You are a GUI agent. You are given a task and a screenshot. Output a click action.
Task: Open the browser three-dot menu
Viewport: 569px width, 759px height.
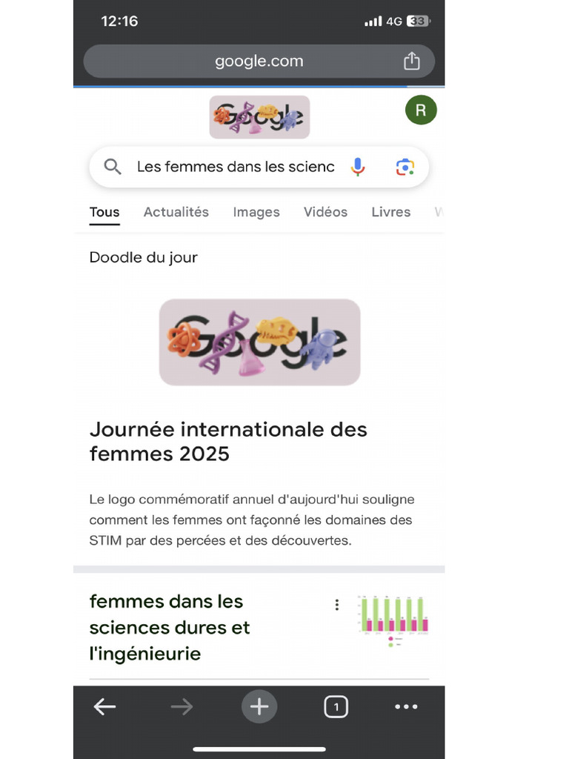point(406,706)
